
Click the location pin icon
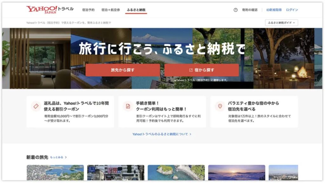(220, 106)
